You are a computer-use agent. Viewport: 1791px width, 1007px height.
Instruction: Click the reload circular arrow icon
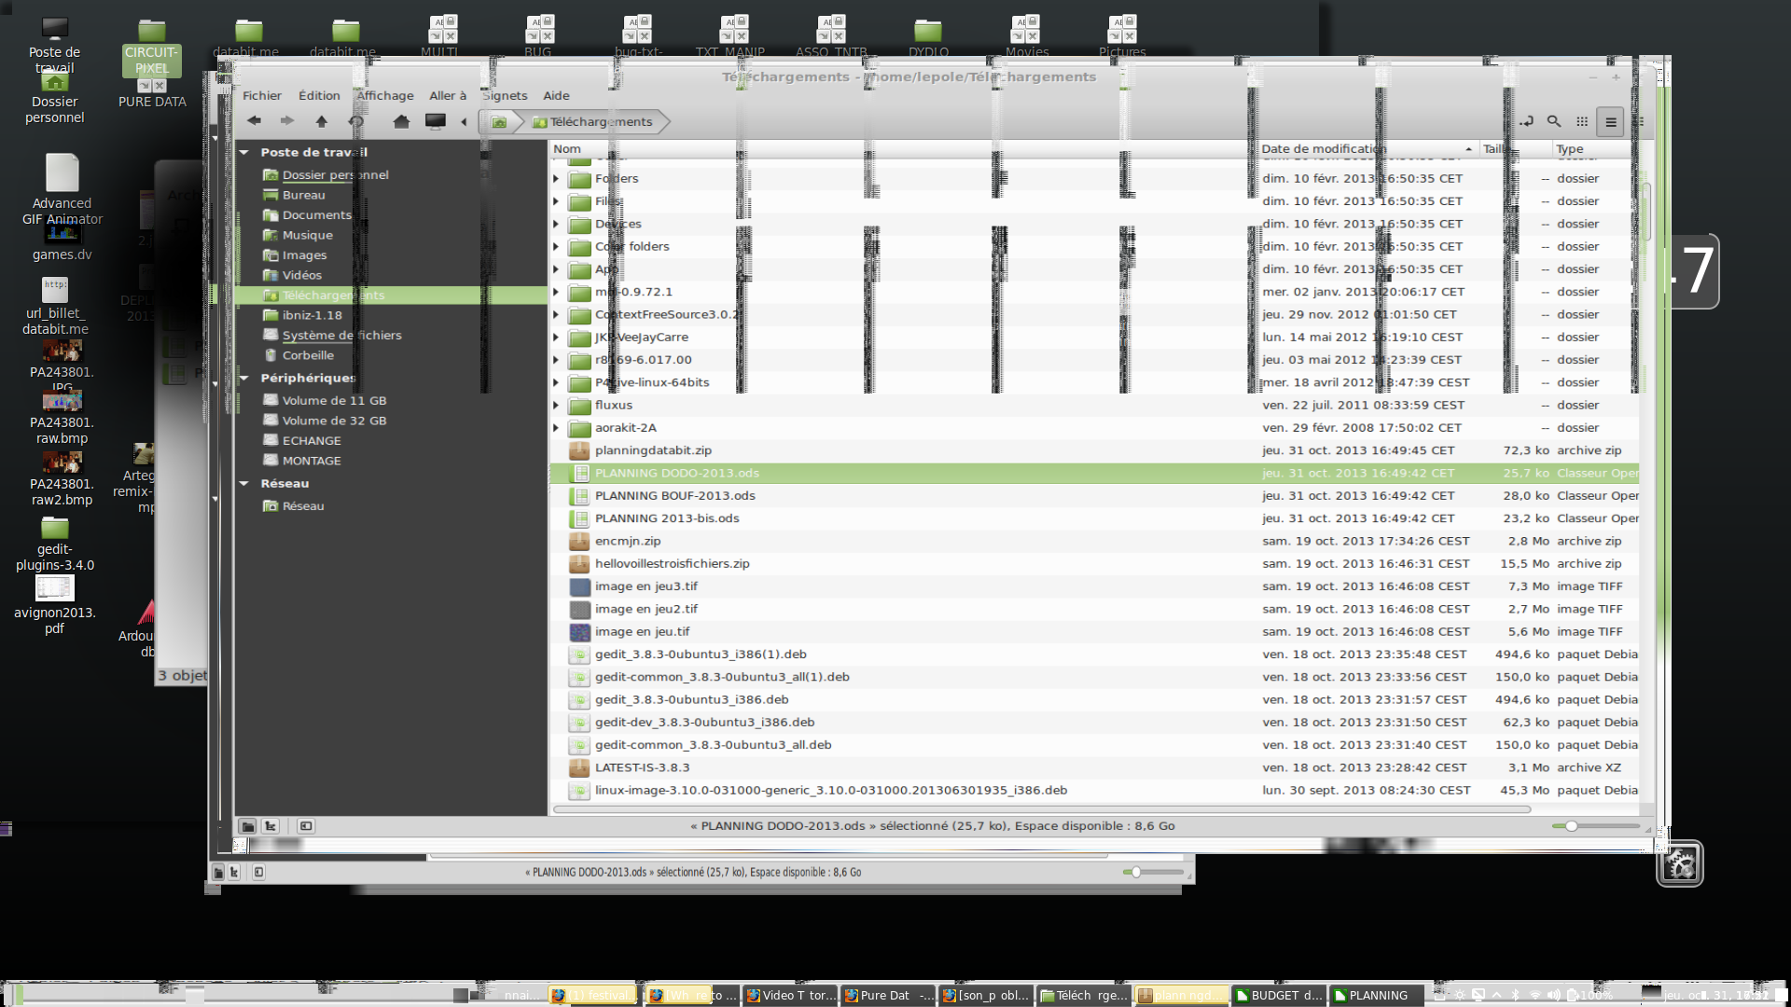(356, 121)
